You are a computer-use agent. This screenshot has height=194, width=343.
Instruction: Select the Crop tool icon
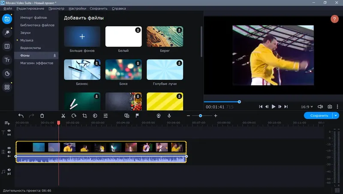(84, 115)
